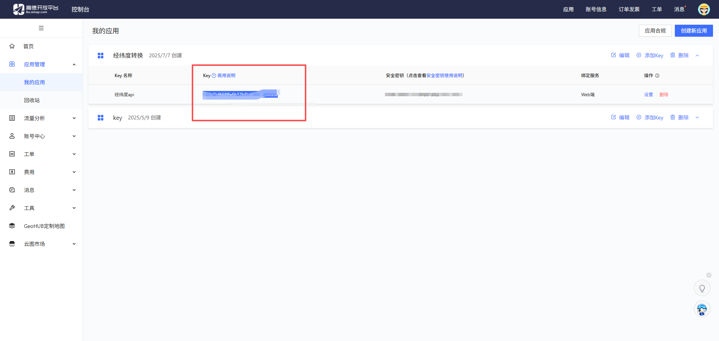
Task: Click the 费用 yuan icon
Action: pos(12,172)
